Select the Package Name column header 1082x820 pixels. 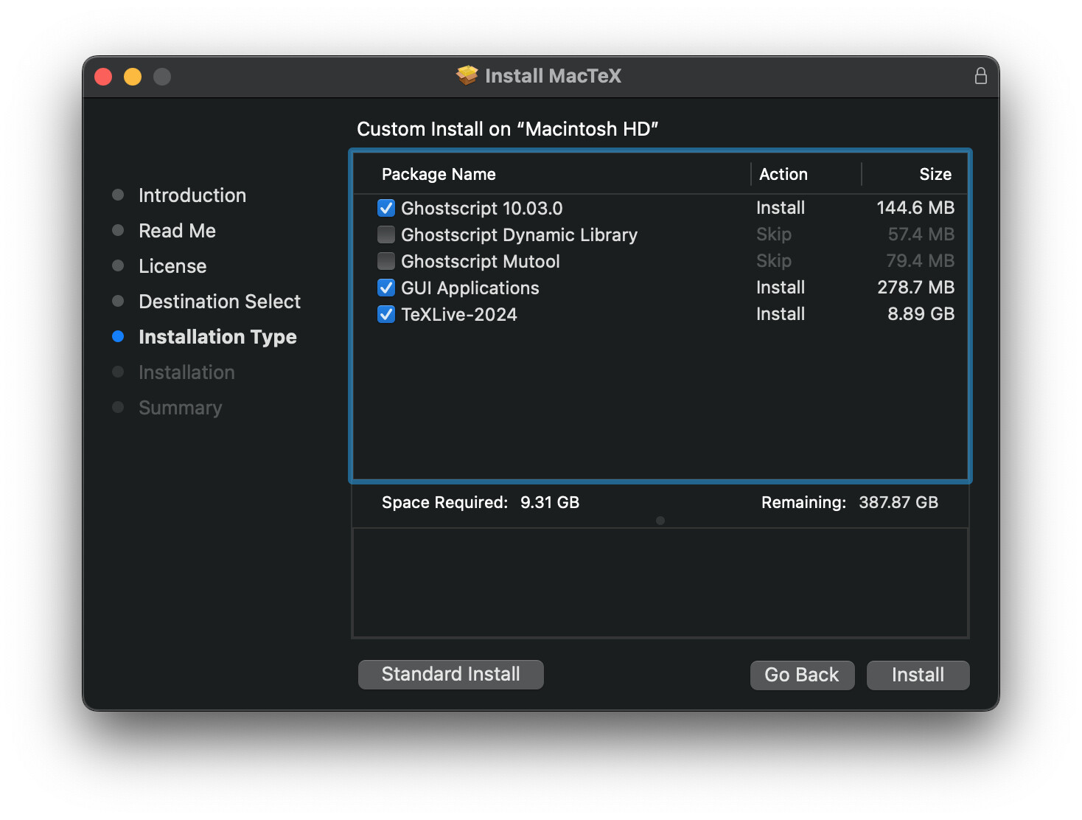point(439,174)
